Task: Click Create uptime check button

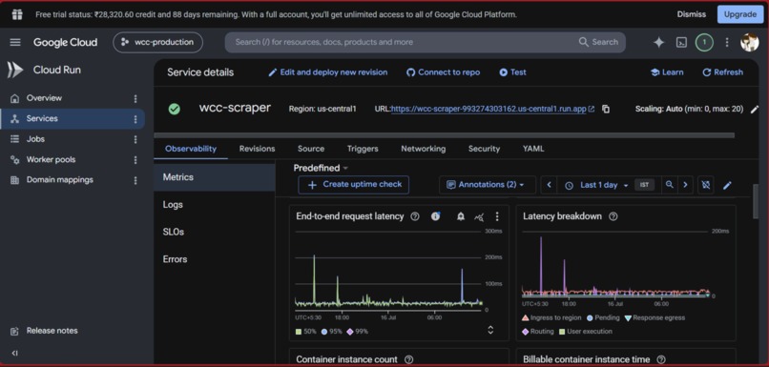Action: click(354, 185)
